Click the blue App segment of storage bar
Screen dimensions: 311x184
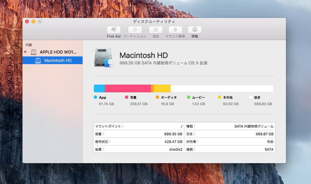tap(99, 88)
